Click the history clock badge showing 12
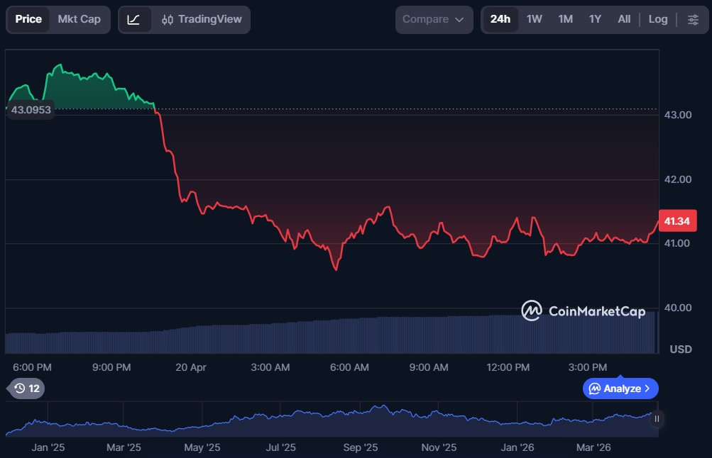The image size is (712, 458). pyautogui.click(x=28, y=388)
